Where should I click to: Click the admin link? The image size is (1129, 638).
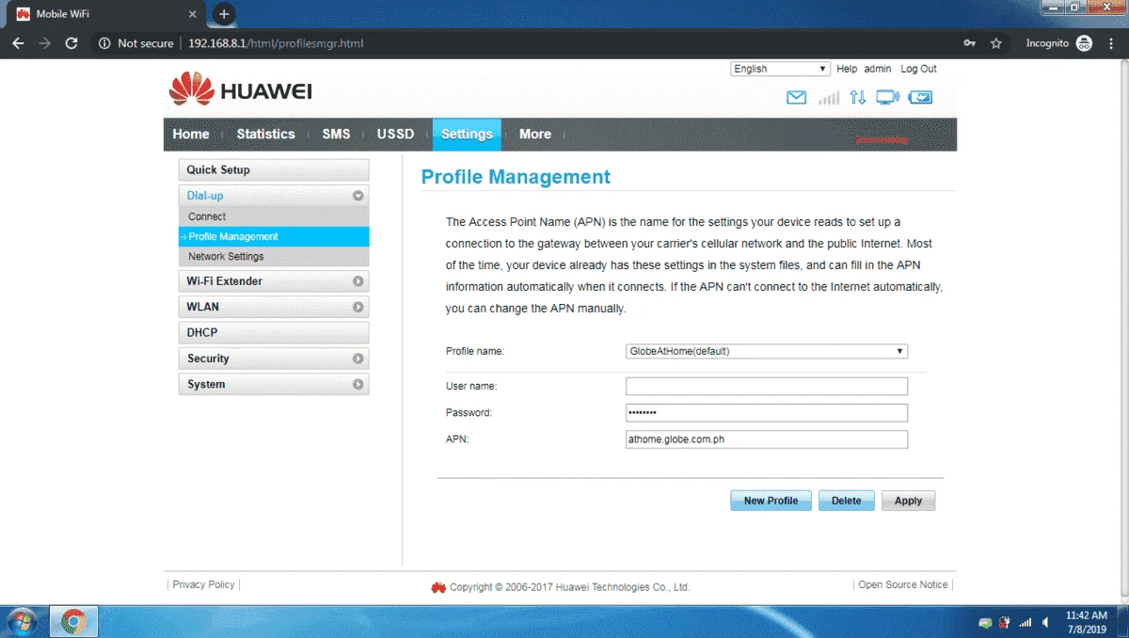[x=878, y=69]
